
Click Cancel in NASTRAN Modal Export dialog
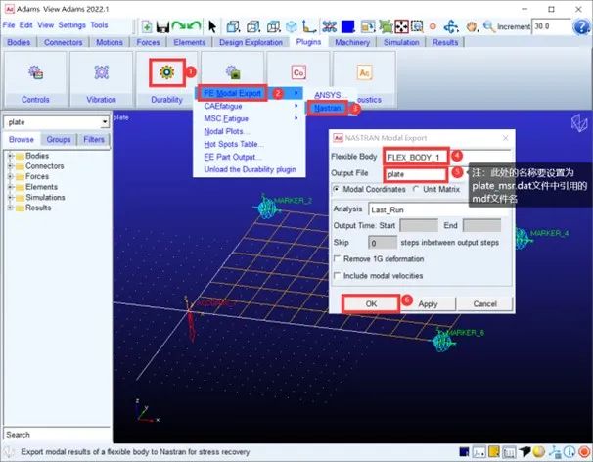pyautogui.click(x=484, y=304)
